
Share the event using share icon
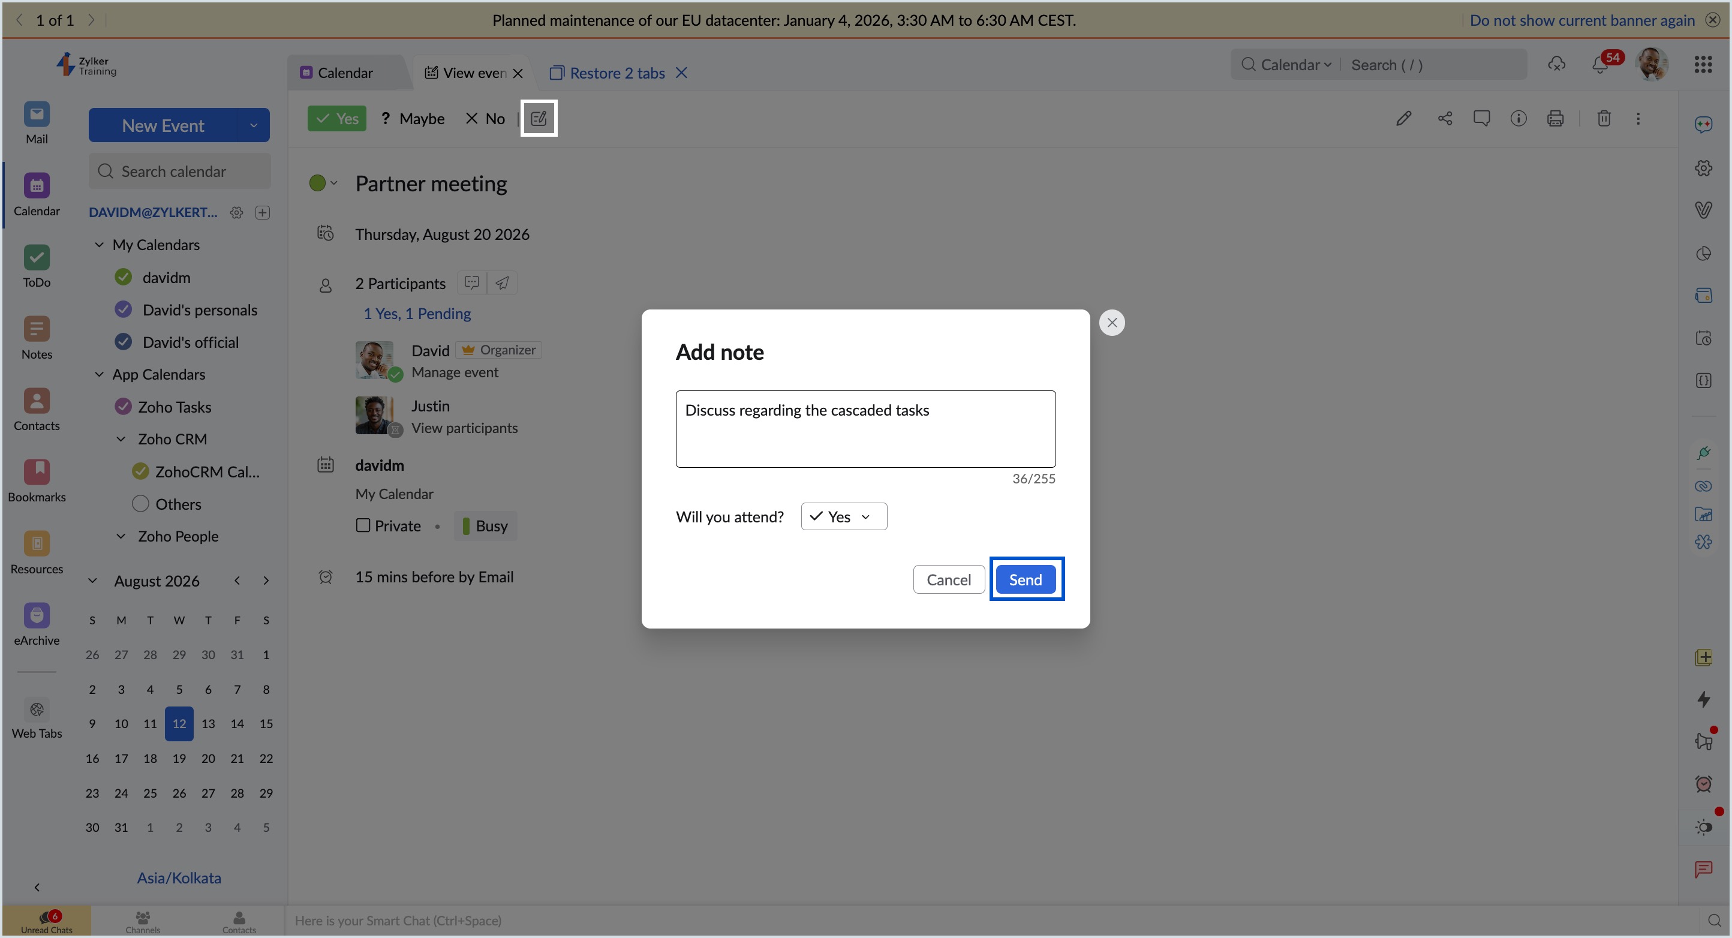[x=1445, y=119]
